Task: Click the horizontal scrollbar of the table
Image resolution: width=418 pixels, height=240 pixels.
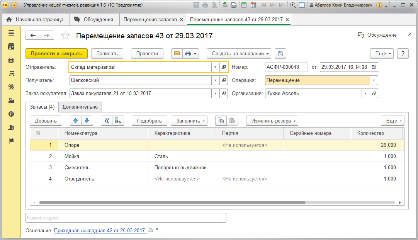Action: (x=172, y=202)
